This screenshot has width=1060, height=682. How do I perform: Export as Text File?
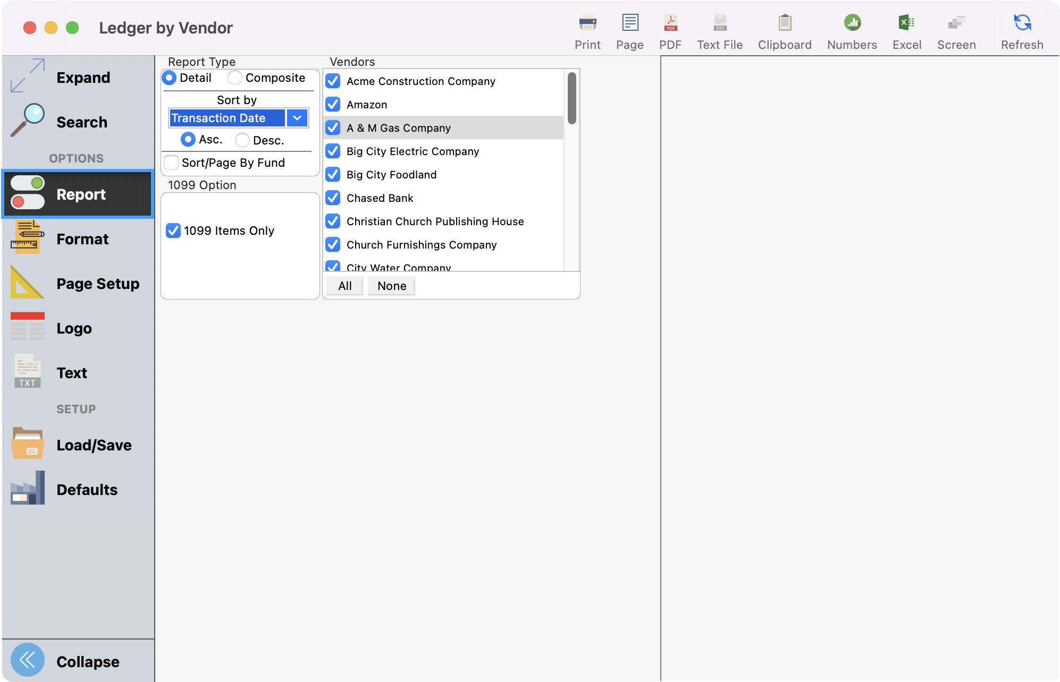point(719,29)
